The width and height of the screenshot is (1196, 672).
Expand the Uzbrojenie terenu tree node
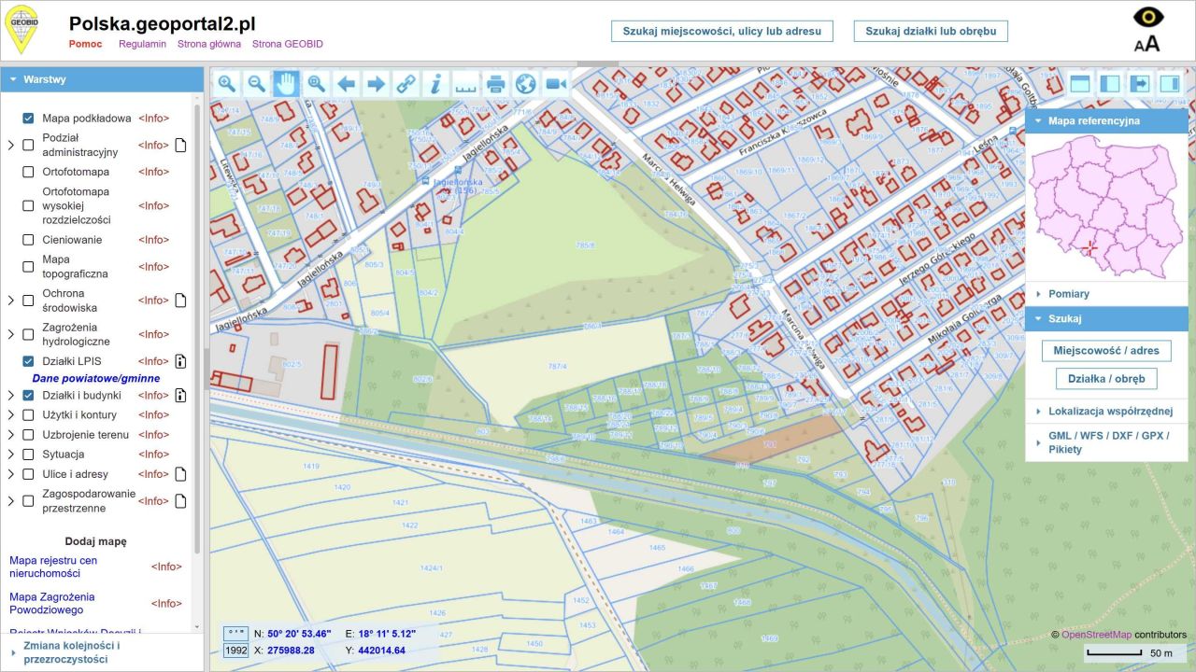pos(11,435)
